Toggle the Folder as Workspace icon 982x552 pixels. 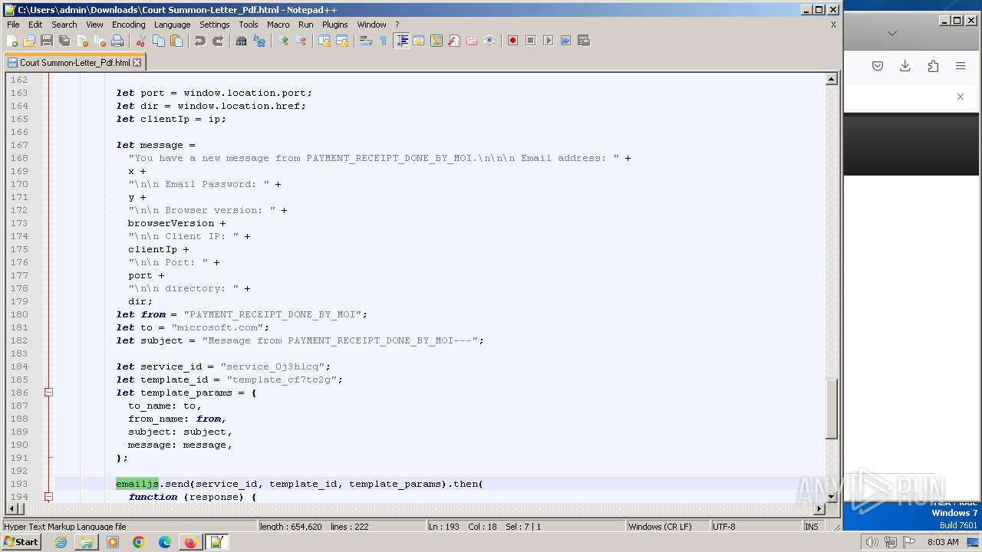pos(472,41)
